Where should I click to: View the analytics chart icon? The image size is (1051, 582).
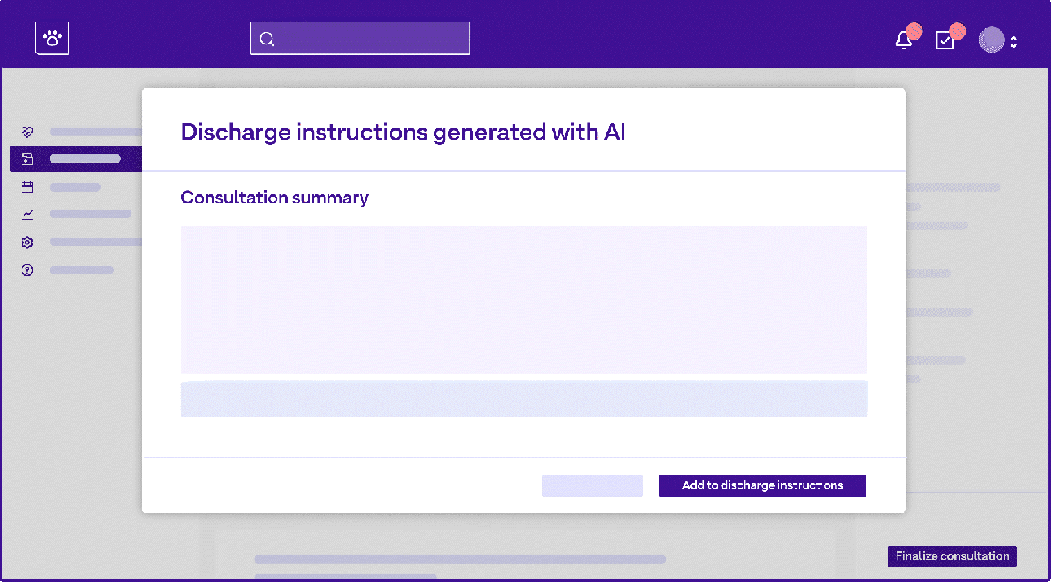coord(26,214)
